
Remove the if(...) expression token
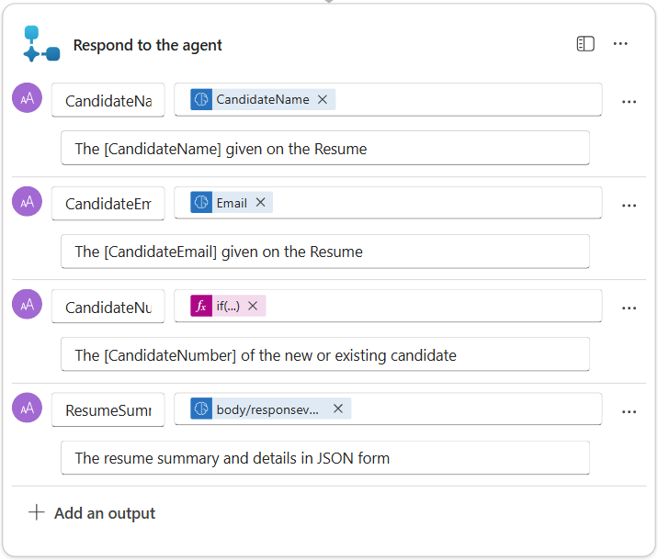pos(253,306)
